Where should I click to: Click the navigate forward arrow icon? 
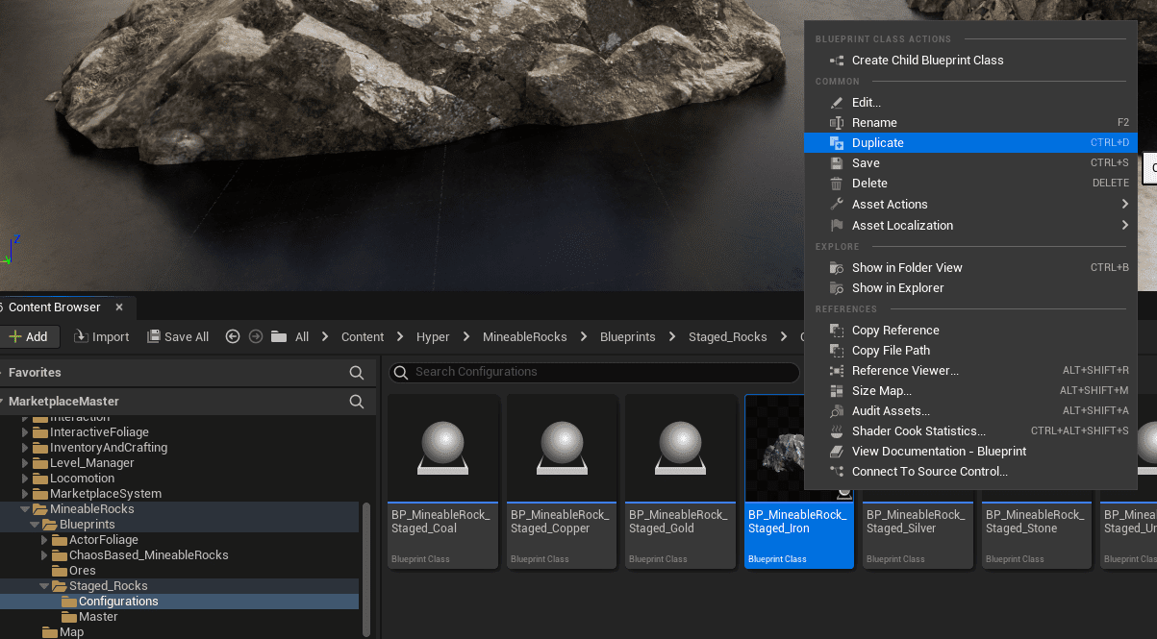pos(256,337)
